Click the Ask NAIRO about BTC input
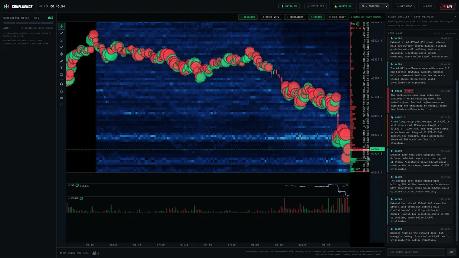This screenshot has width=459, height=258. (x=416, y=252)
